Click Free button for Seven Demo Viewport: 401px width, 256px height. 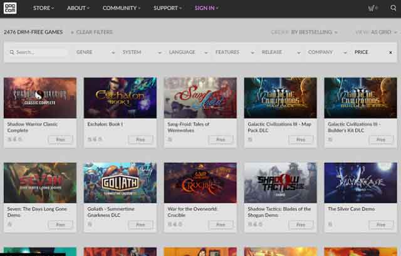(60, 225)
